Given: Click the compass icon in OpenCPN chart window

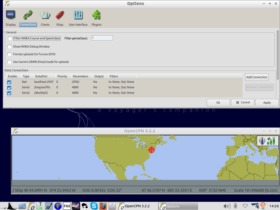Looking at the screenshot, I should click(262, 141).
